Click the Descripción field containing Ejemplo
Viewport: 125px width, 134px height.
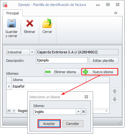tap(62, 60)
